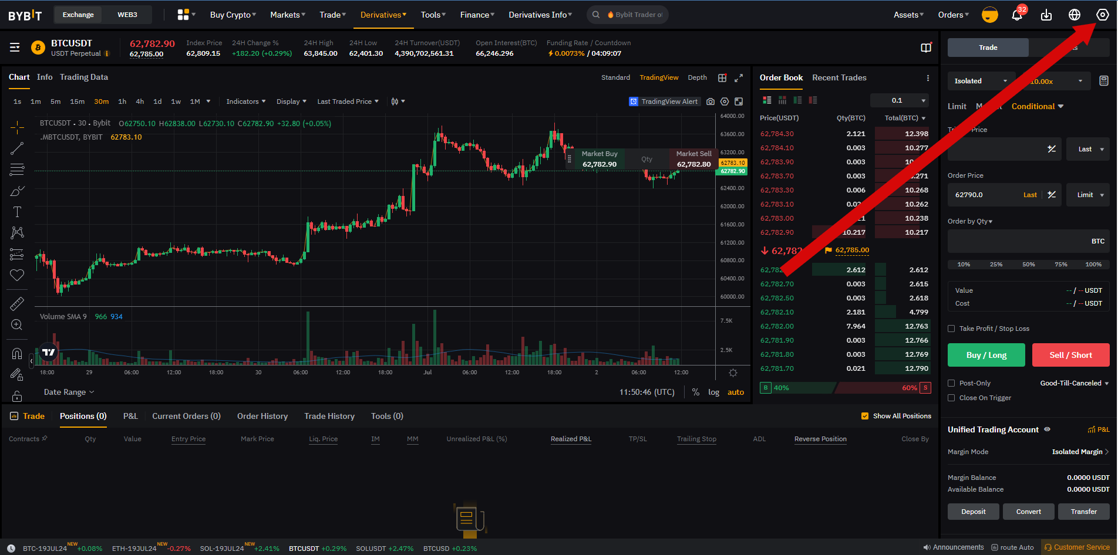The image size is (1118, 555).
Task: Open Customer Service link
Action: [1077, 547]
